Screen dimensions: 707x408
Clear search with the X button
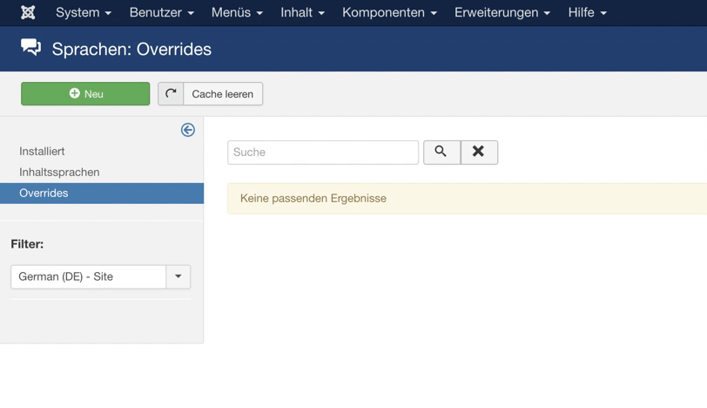pyautogui.click(x=479, y=152)
